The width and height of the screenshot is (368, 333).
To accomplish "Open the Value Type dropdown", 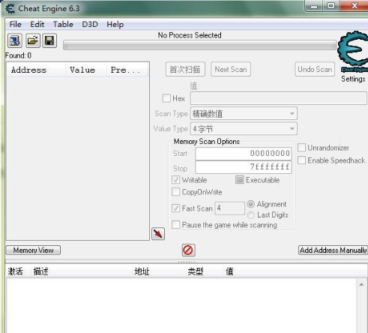I will pyautogui.click(x=244, y=129).
